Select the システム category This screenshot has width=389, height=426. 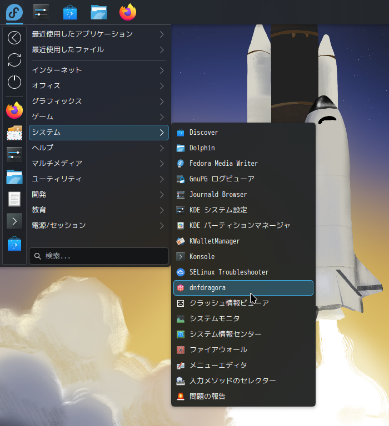click(x=99, y=133)
